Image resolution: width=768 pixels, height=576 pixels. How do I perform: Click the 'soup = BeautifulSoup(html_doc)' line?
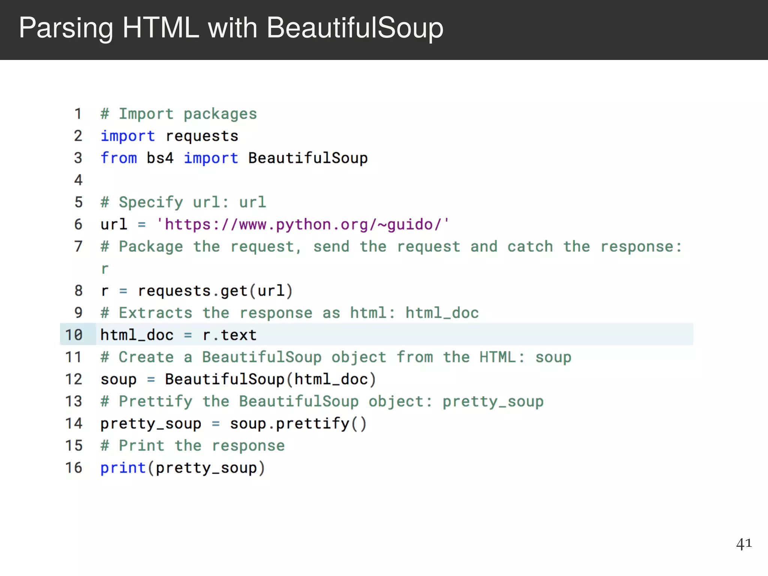pyautogui.click(x=238, y=379)
